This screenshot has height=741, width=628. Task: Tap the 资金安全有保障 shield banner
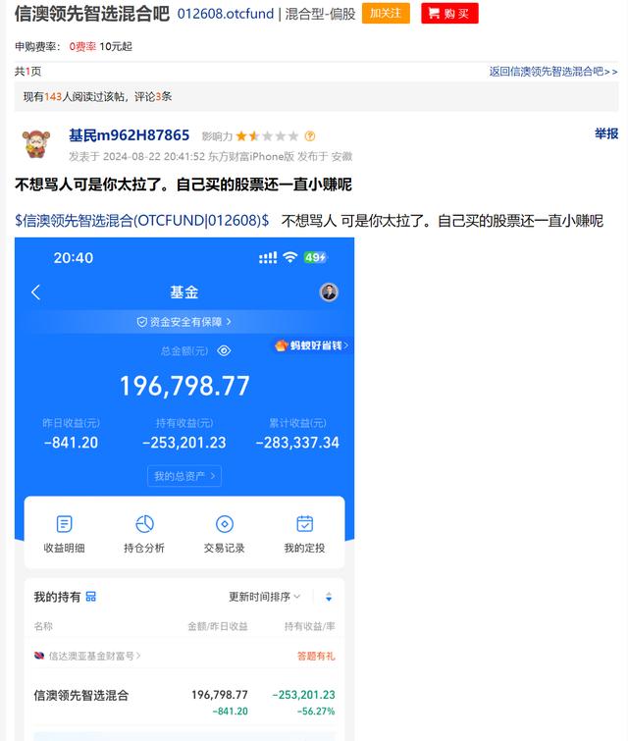point(184,322)
